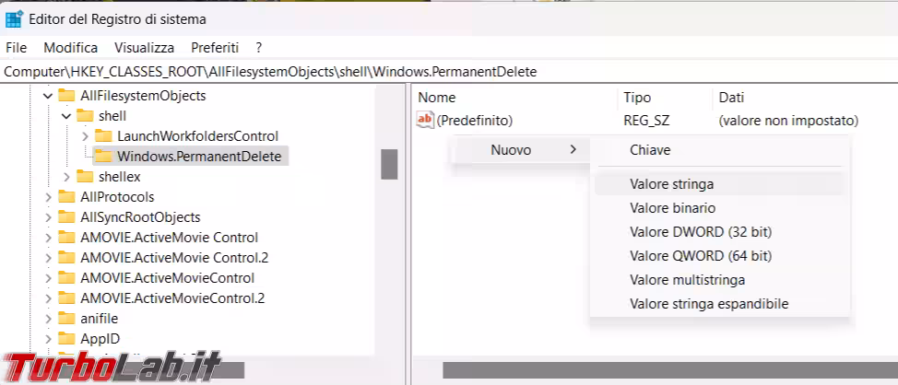Click the Windows.PermanentDelete folder icon
The image size is (898, 385).
[103, 157]
